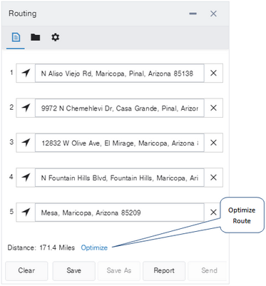Image resolution: width=266 pixels, height=286 pixels.
Task: Remove the N Chemehlevi Dr stop
Action: [213, 108]
